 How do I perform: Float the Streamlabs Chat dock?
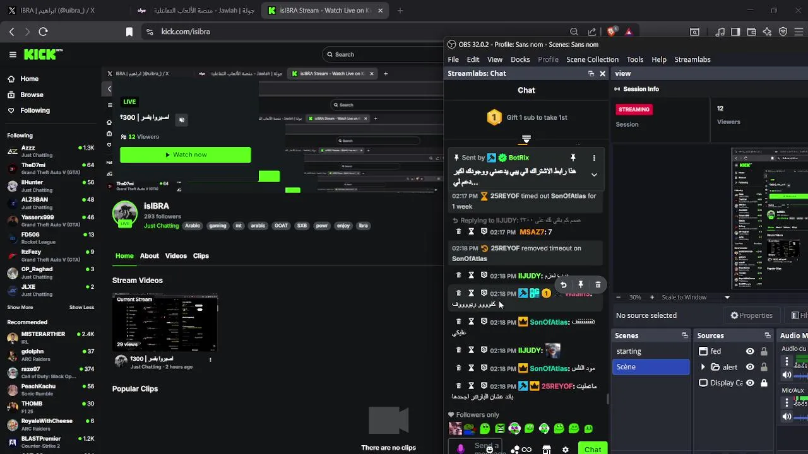[591, 73]
